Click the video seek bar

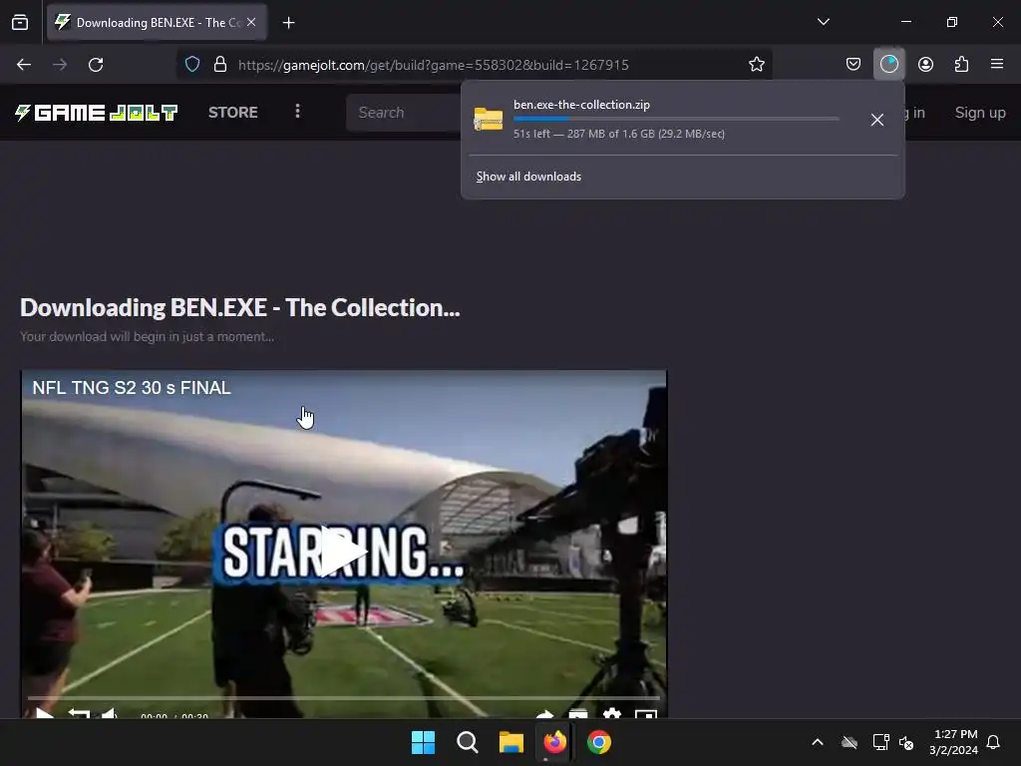coord(344,697)
